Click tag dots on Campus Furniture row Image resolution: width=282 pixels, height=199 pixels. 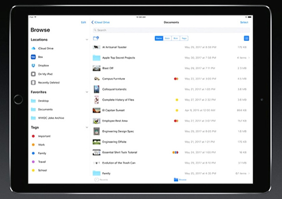[176, 79]
